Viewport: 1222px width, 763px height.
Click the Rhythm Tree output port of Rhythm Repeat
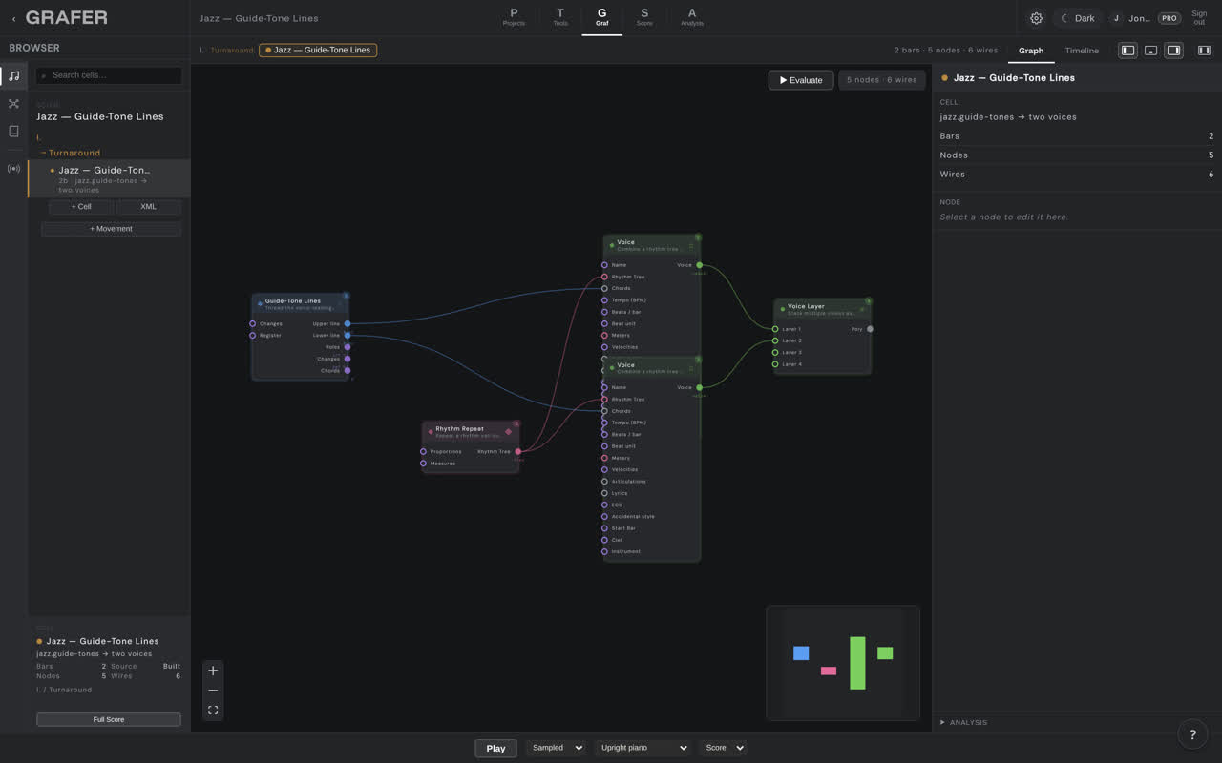518,451
